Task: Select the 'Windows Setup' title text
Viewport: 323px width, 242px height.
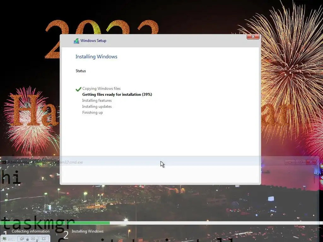Action: tap(93, 41)
